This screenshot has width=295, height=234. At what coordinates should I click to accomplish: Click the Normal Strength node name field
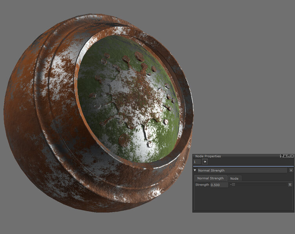click(x=241, y=171)
